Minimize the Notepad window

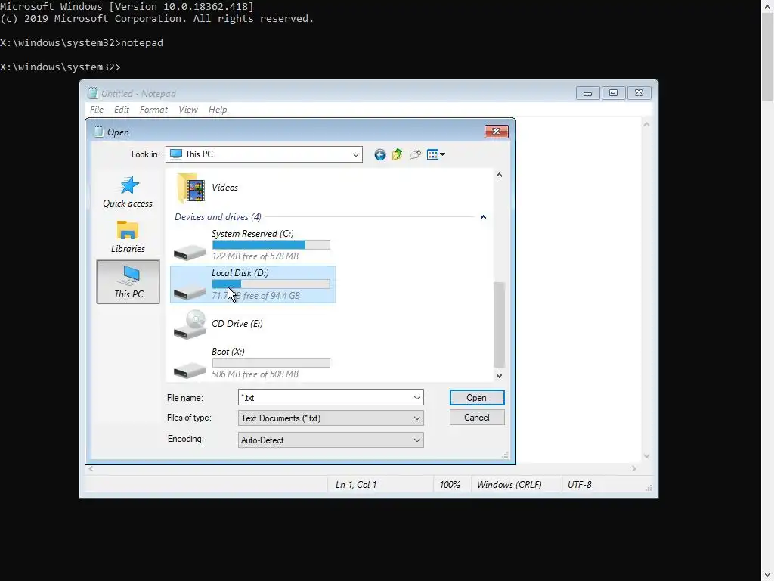(x=587, y=93)
